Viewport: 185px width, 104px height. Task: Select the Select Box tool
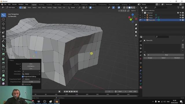click(x=3, y=15)
